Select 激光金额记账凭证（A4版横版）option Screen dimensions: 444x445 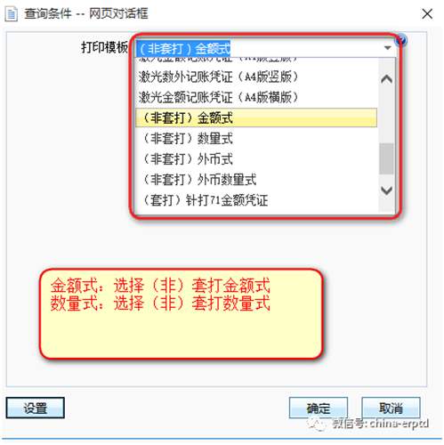(x=256, y=97)
